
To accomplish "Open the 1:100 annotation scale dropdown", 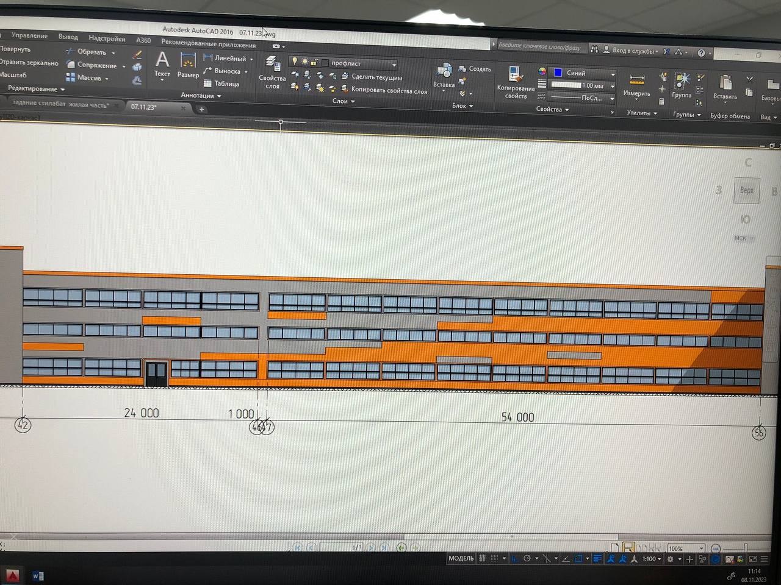I will point(652,559).
